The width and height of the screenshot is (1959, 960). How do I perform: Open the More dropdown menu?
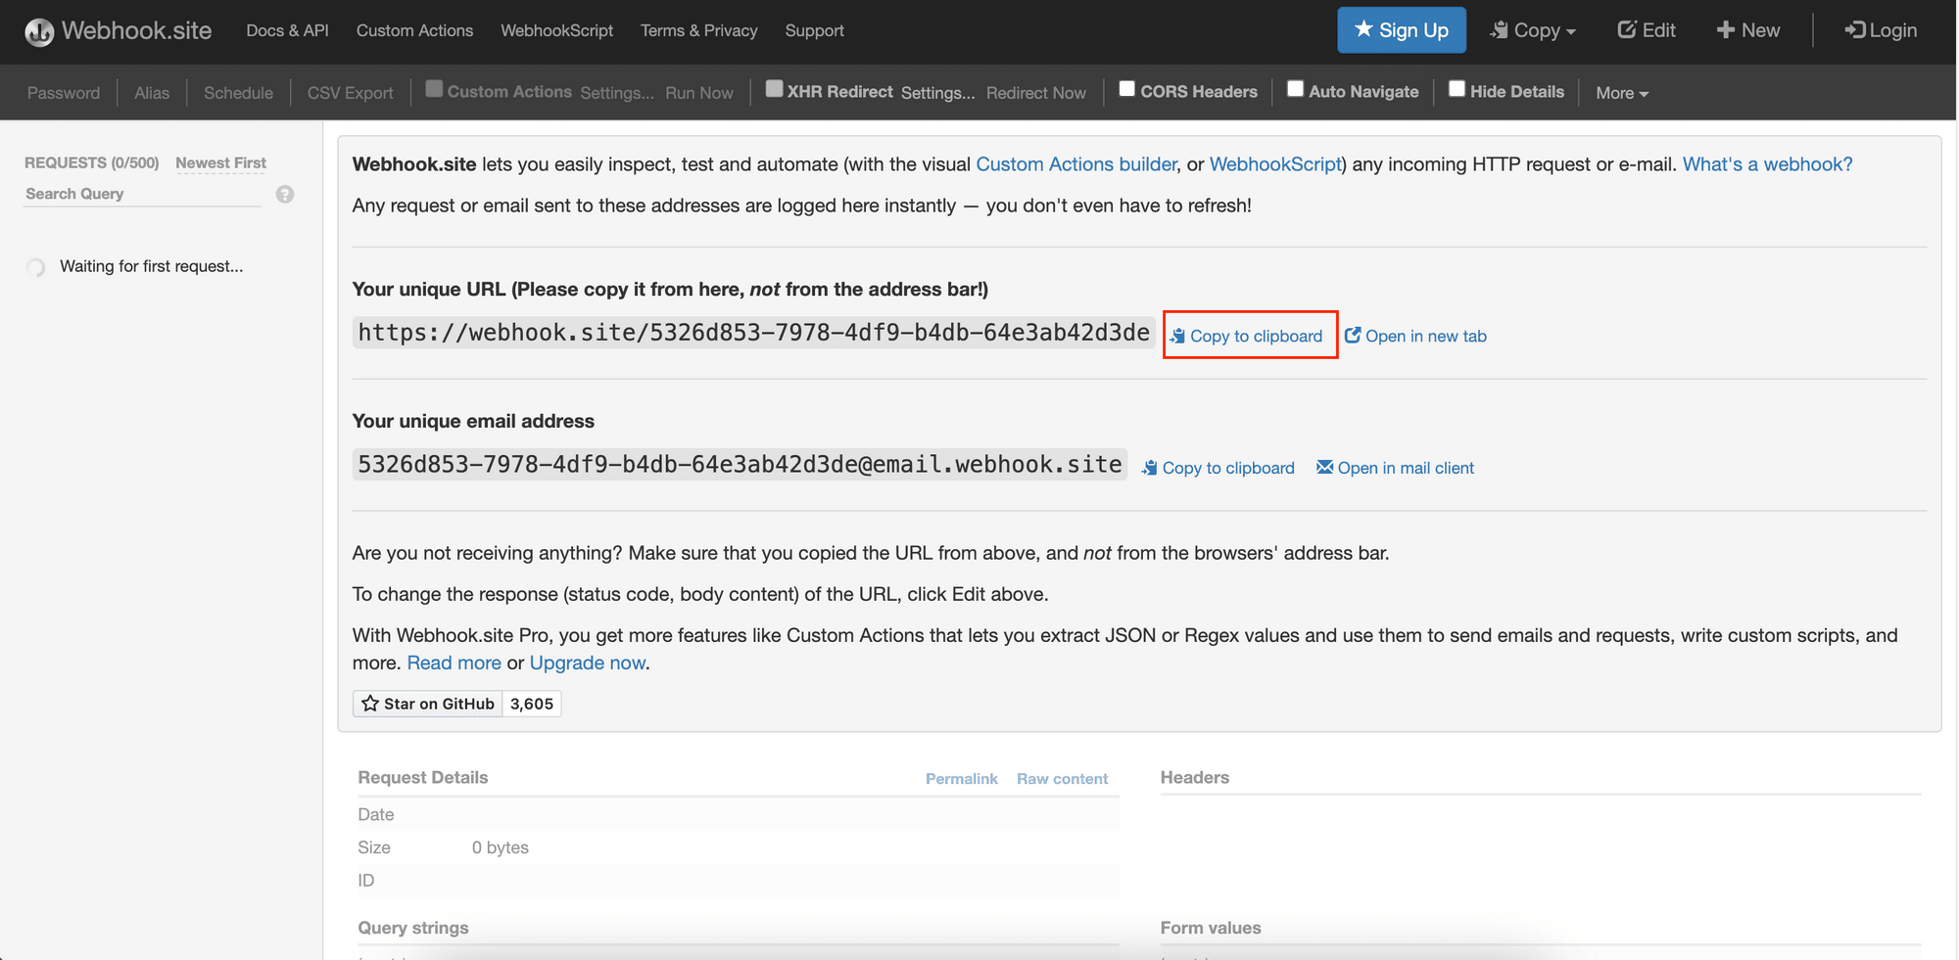click(x=1622, y=93)
